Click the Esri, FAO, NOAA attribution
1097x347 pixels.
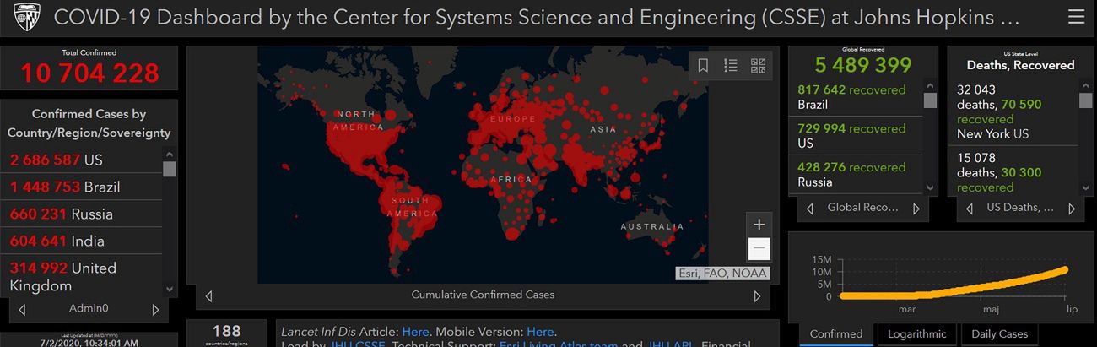[x=723, y=273]
